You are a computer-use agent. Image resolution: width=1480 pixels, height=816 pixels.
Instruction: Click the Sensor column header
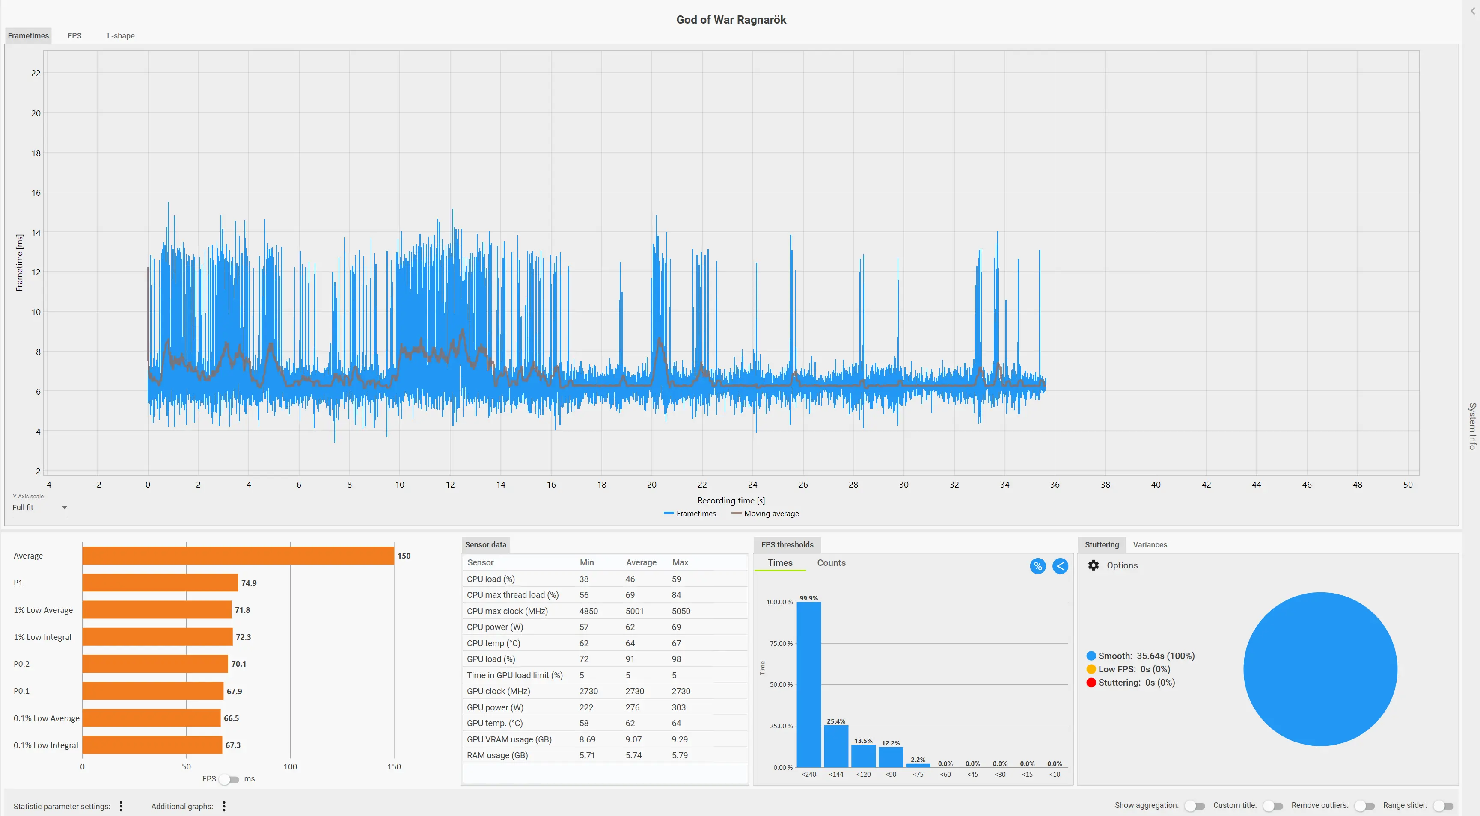click(x=480, y=562)
